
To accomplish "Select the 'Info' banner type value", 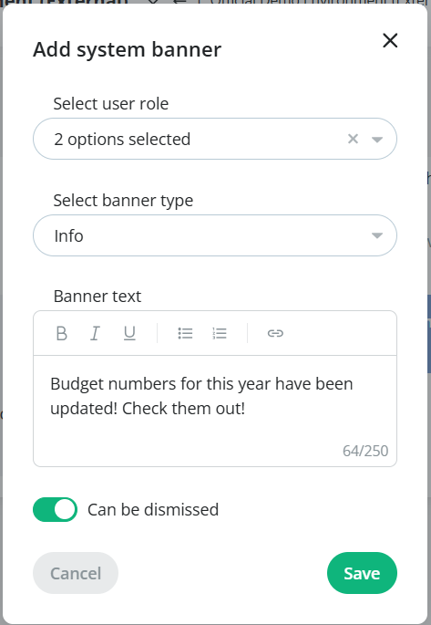I will pyautogui.click(x=69, y=235).
